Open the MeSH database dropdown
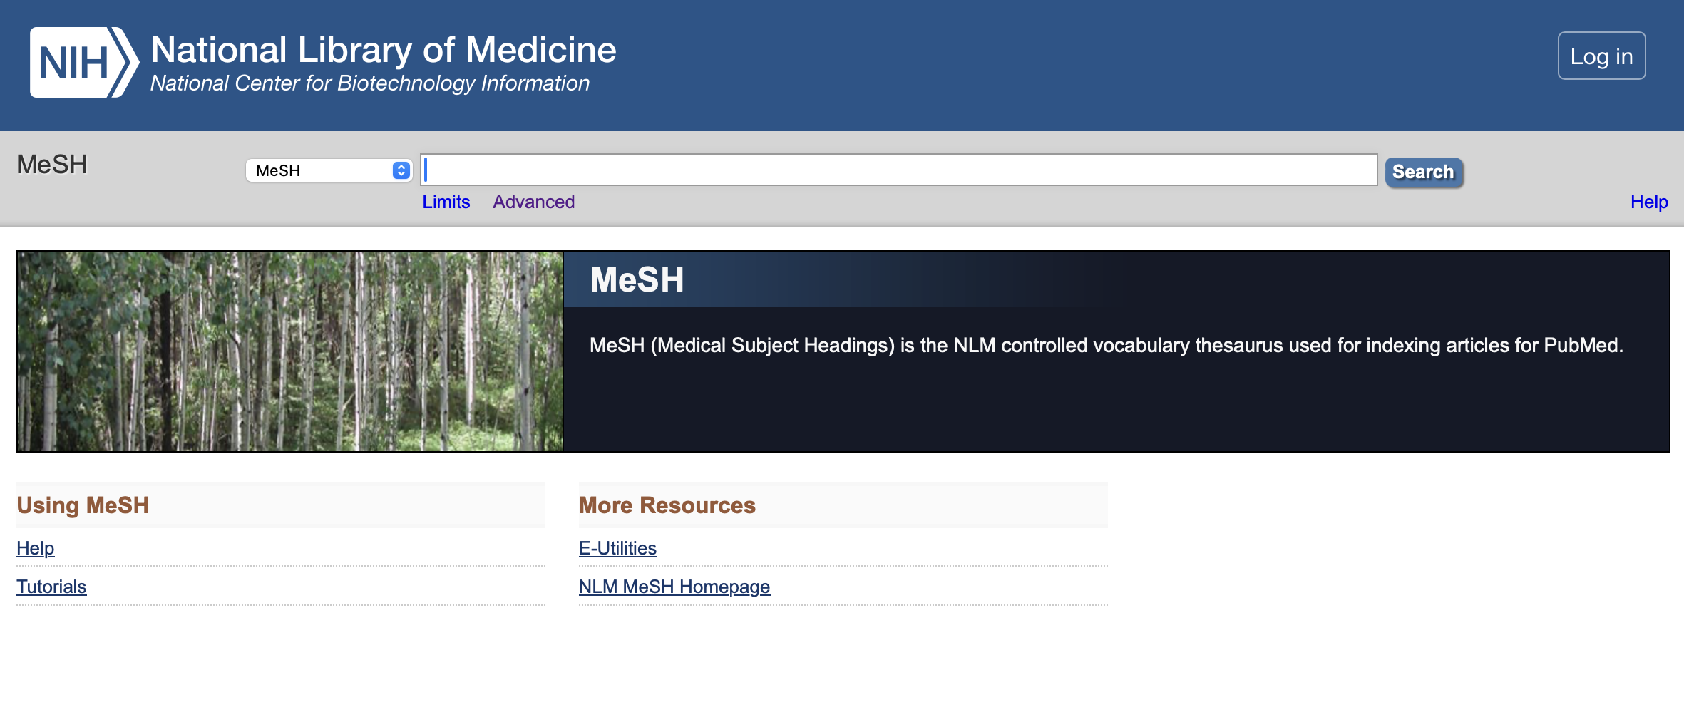The height and width of the screenshot is (727, 1684). (x=329, y=170)
